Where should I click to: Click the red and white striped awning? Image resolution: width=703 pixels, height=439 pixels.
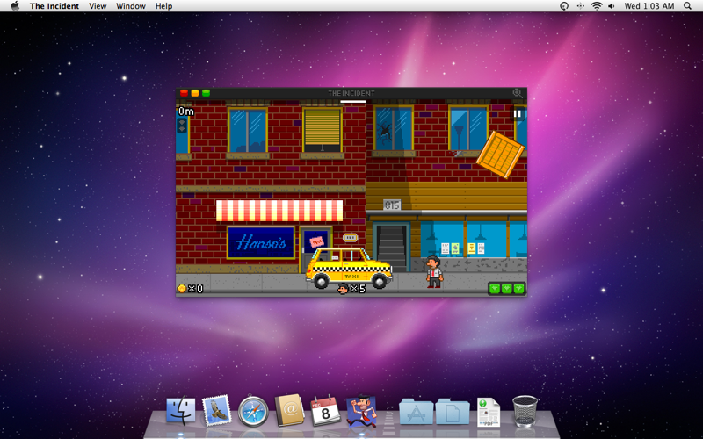click(279, 211)
